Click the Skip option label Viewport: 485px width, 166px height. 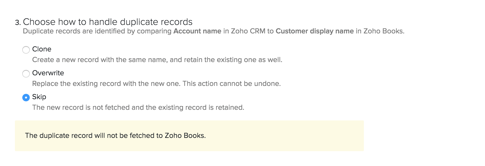coord(39,97)
